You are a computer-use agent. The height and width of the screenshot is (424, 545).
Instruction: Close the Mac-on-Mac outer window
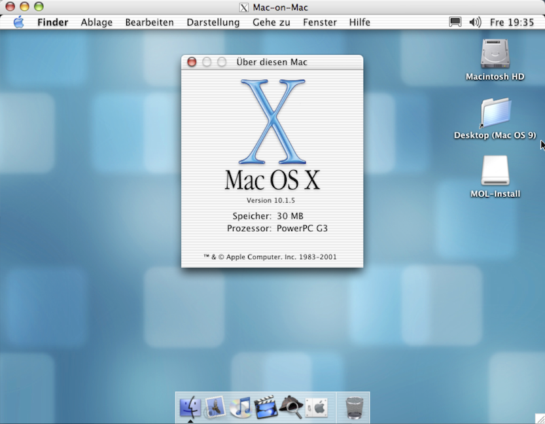click(x=10, y=7)
